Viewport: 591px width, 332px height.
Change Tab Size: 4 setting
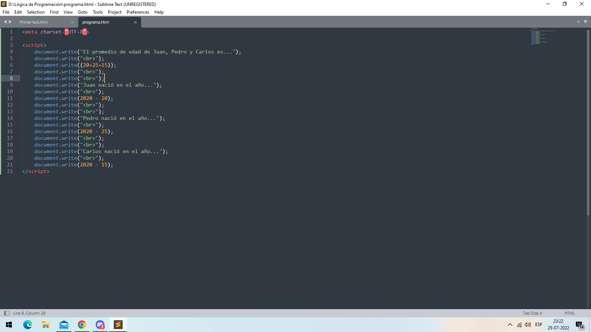click(532, 313)
